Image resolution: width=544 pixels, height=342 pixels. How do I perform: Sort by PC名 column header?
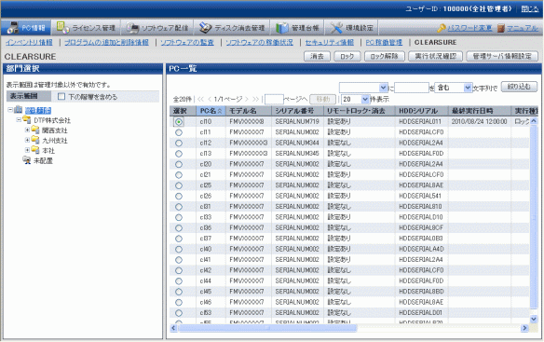211,111
